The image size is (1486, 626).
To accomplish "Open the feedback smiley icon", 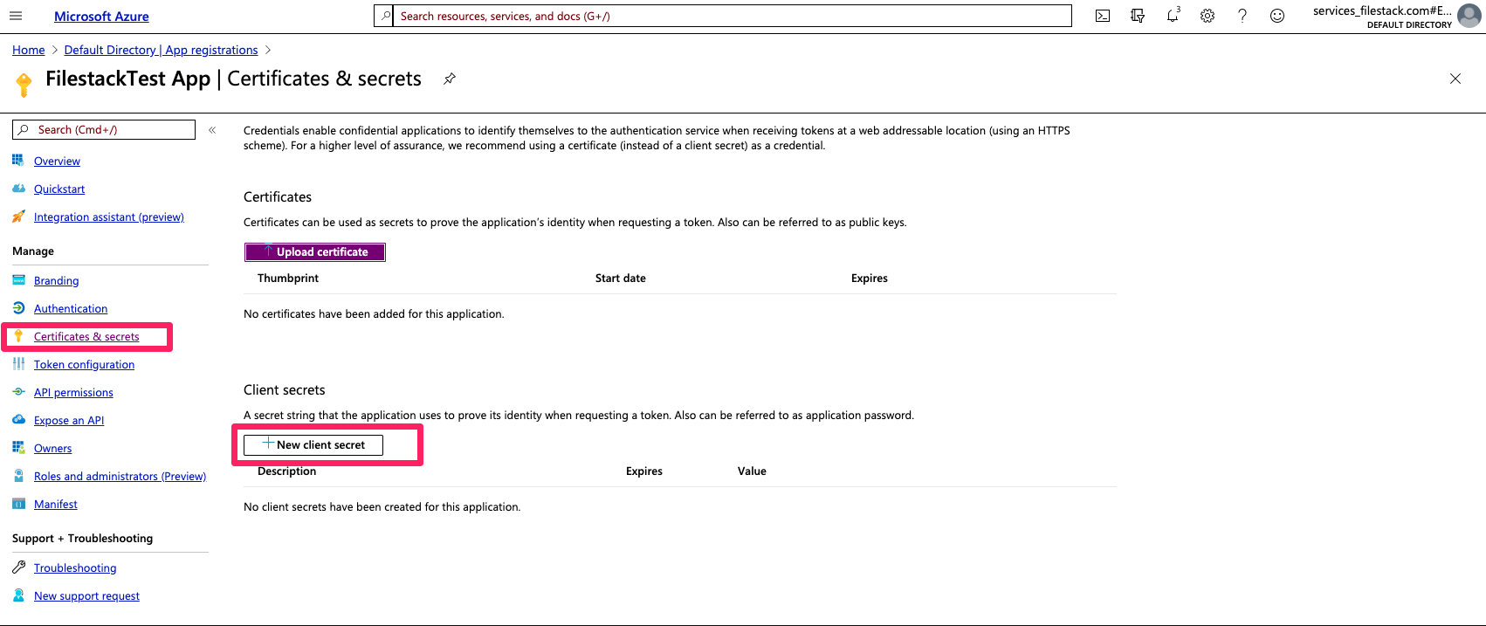I will (1277, 16).
